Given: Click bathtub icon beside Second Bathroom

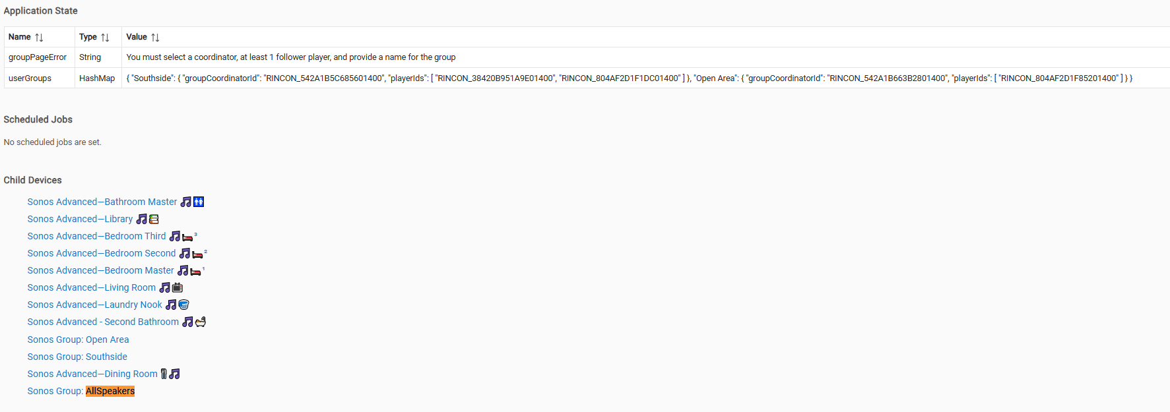Looking at the screenshot, I should click(x=201, y=322).
